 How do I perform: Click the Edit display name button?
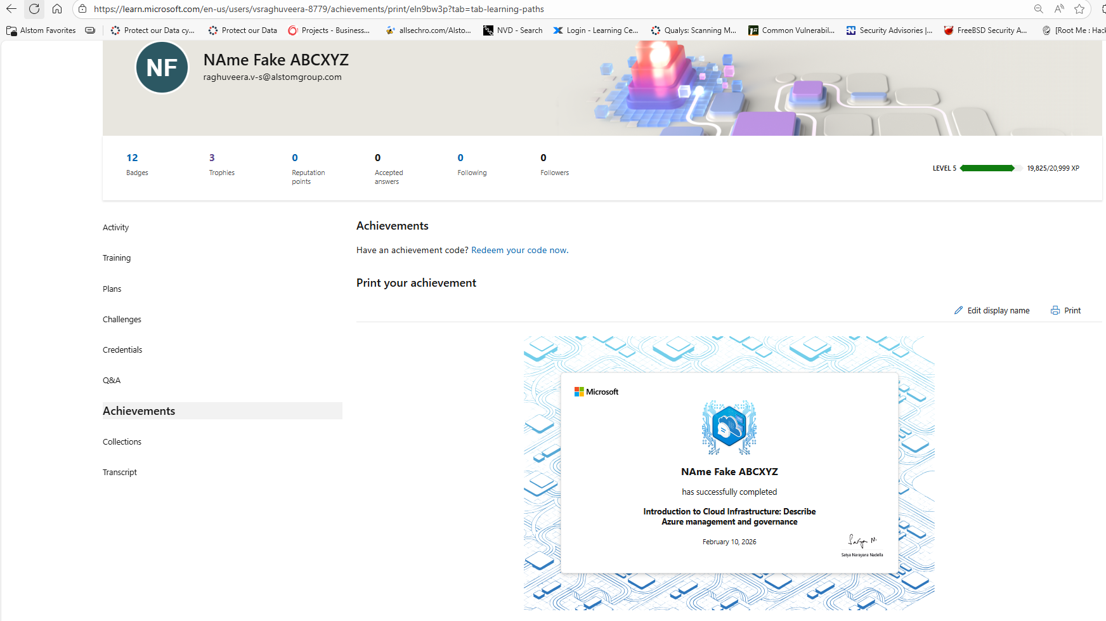tap(992, 310)
